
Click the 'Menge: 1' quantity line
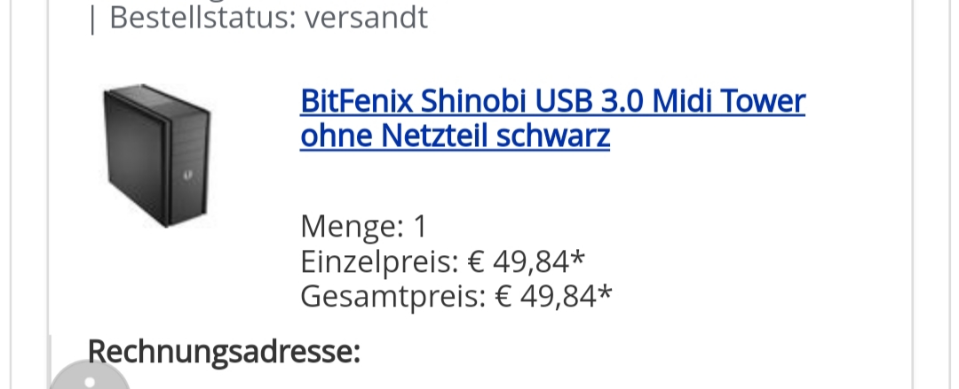[x=363, y=227]
